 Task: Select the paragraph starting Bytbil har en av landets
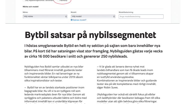56,95
